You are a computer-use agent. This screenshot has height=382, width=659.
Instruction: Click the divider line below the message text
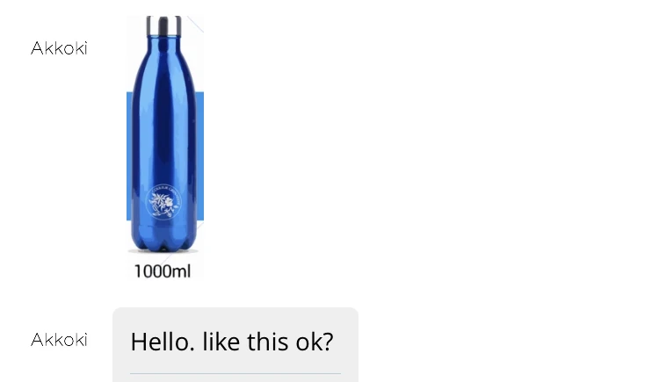click(235, 373)
